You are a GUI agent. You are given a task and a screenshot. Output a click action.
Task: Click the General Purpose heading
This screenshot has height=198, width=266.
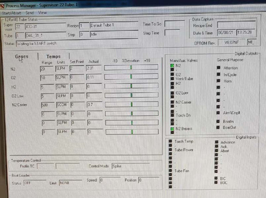click(x=230, y=60)
